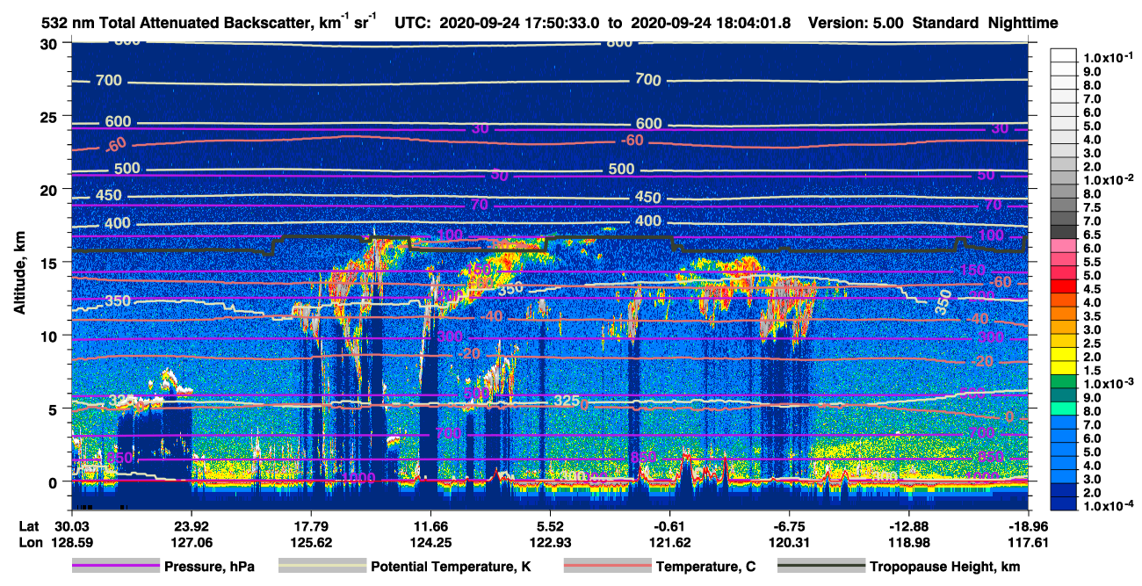Click the '30' altitude tick label
This screenshot has width=1142, height=586.
(x=50, y=44)
